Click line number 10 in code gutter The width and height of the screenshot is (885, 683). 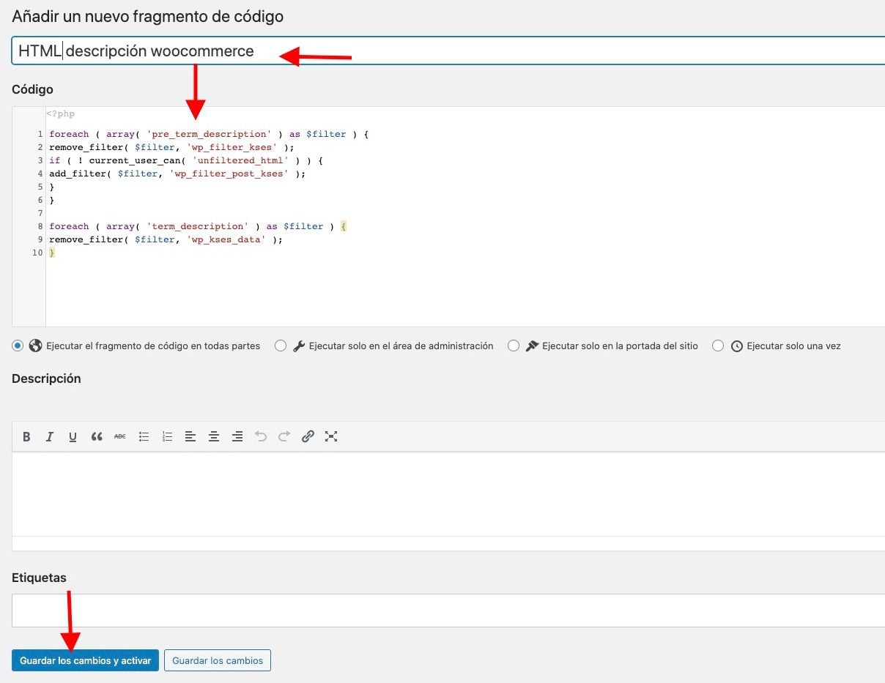[x=37, y=253]
